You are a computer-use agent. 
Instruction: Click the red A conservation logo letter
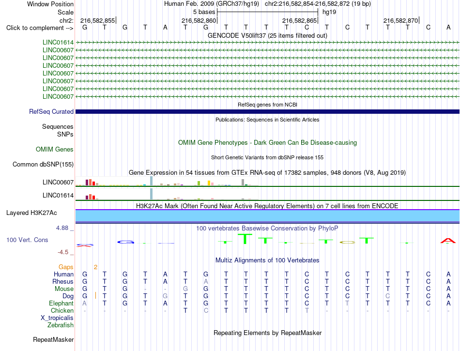(x=448, y=241)
